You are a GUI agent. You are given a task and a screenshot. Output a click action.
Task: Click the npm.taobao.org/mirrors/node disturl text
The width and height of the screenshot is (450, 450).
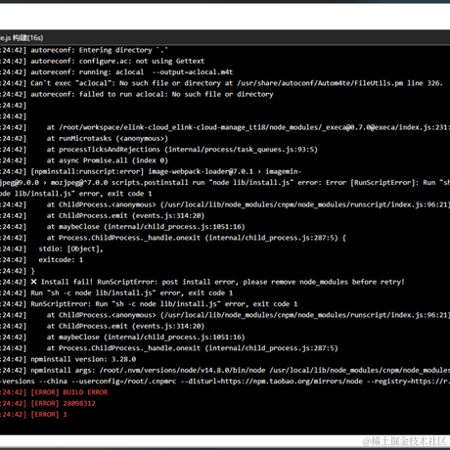point(271,382)
